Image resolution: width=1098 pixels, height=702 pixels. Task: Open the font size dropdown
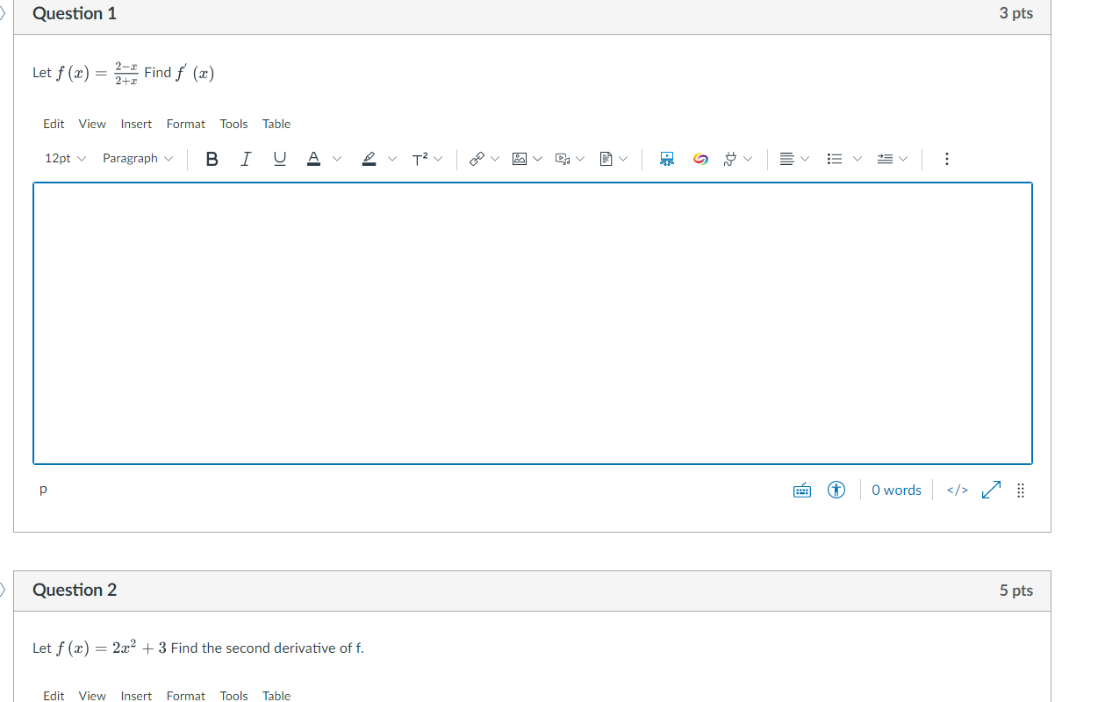[63, 159]
